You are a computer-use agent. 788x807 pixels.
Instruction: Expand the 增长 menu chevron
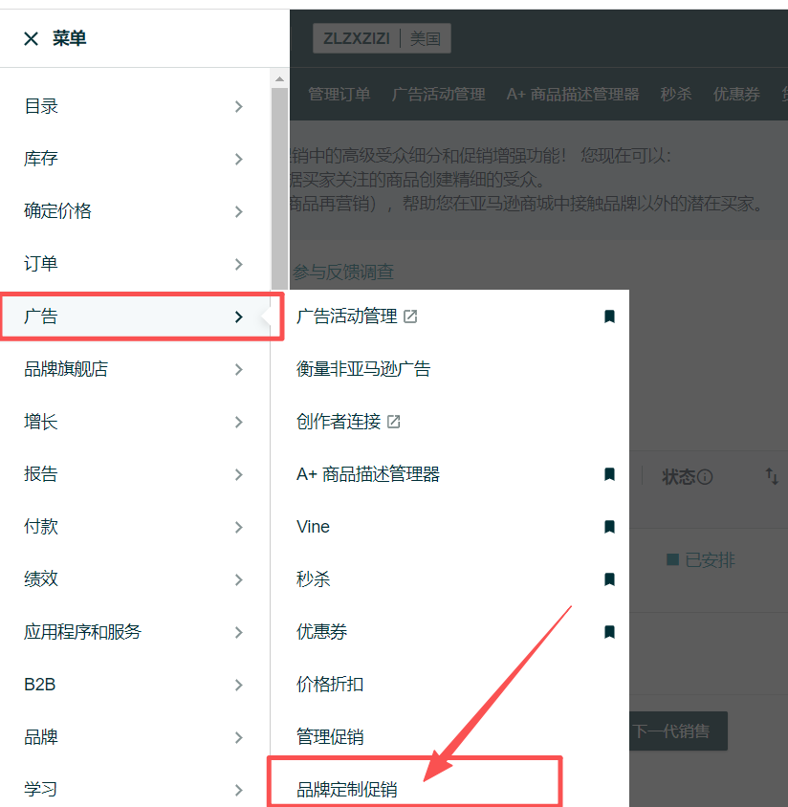tap(238, 422)
